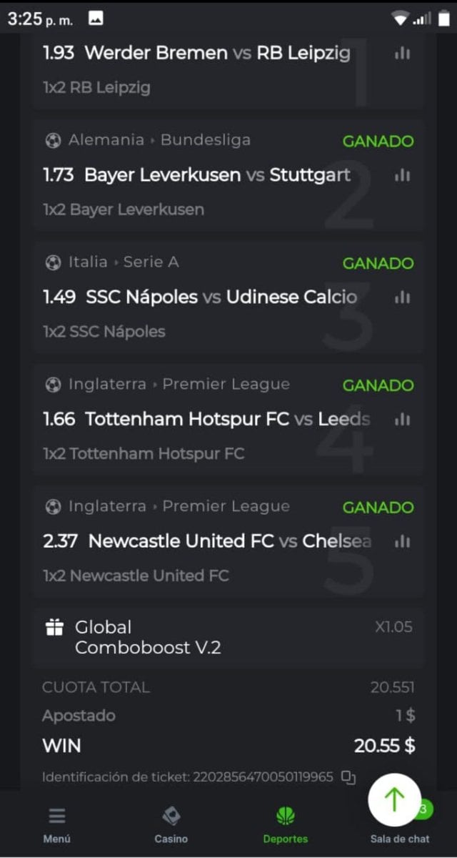Tap the Italia Serie A league label

pyautogui.click(x=123, y=262)
